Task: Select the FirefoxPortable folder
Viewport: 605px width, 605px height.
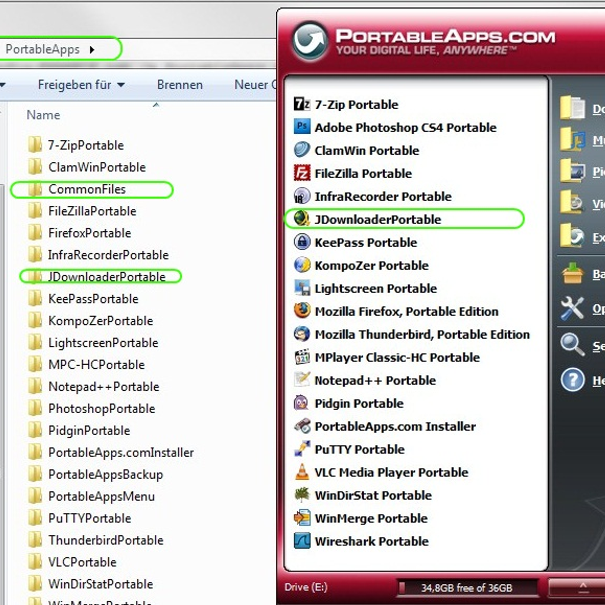Action: (x=80, y=233)
